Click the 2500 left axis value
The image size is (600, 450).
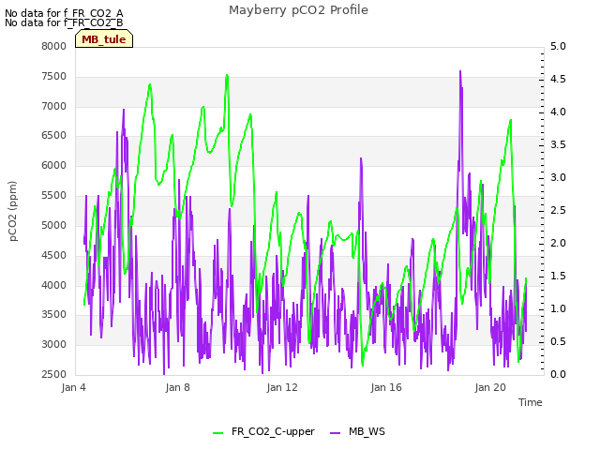tap(54, 374)
